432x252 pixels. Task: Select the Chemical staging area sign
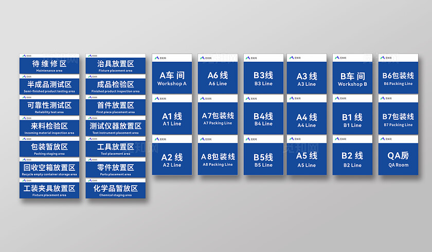point(116,190)
